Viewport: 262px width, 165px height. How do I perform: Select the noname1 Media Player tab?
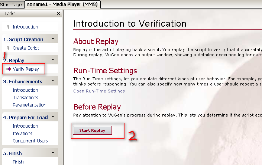(x=62, y=4)
